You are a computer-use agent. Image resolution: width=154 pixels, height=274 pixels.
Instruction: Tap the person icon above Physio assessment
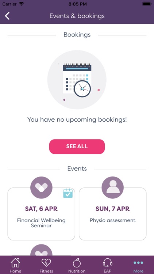113,187
